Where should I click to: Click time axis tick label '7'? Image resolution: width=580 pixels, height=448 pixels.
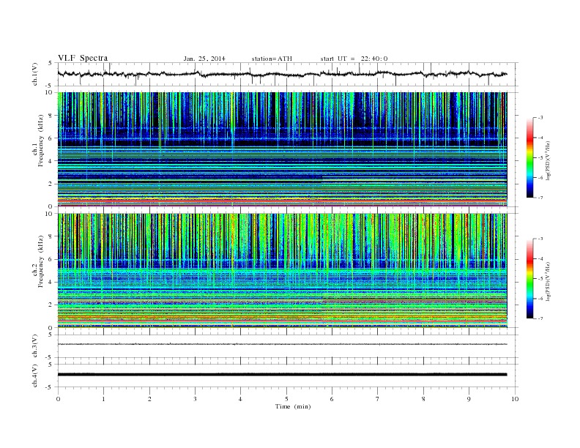[x=378, y=399]
